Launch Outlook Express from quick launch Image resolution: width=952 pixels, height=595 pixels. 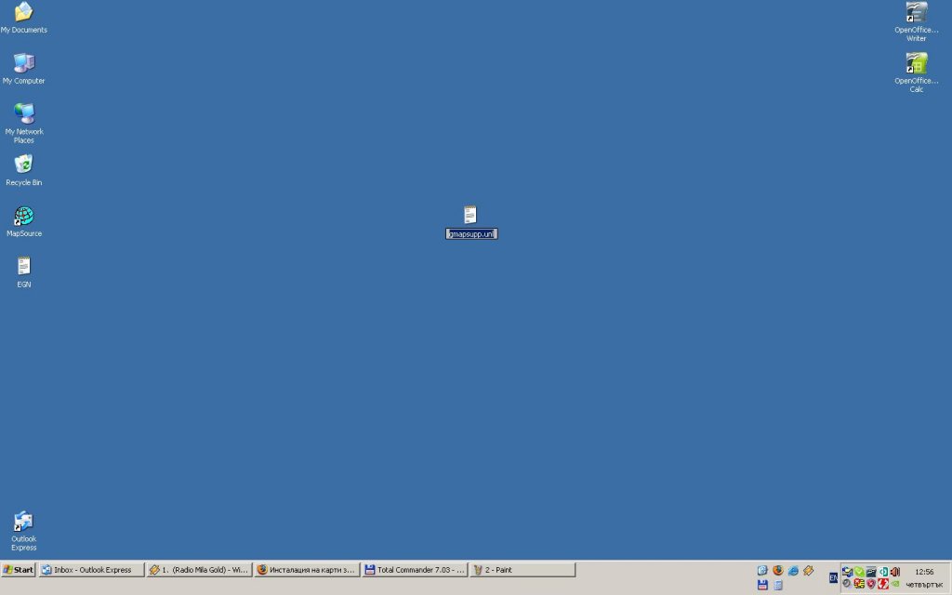click(762, 570)
